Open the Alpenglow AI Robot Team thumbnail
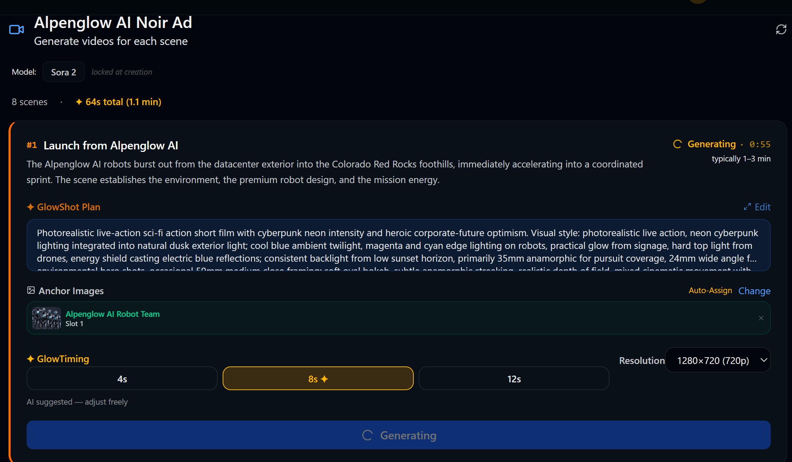The height and width of the screenshot is (462, 792). coord(46,318)
